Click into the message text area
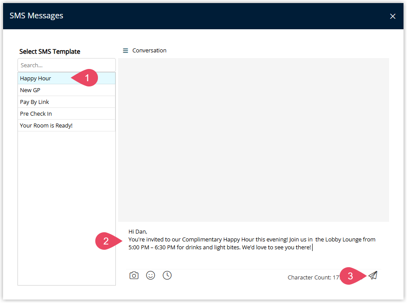This screenshot has height=303, width=407. click(x=254, y=246)
